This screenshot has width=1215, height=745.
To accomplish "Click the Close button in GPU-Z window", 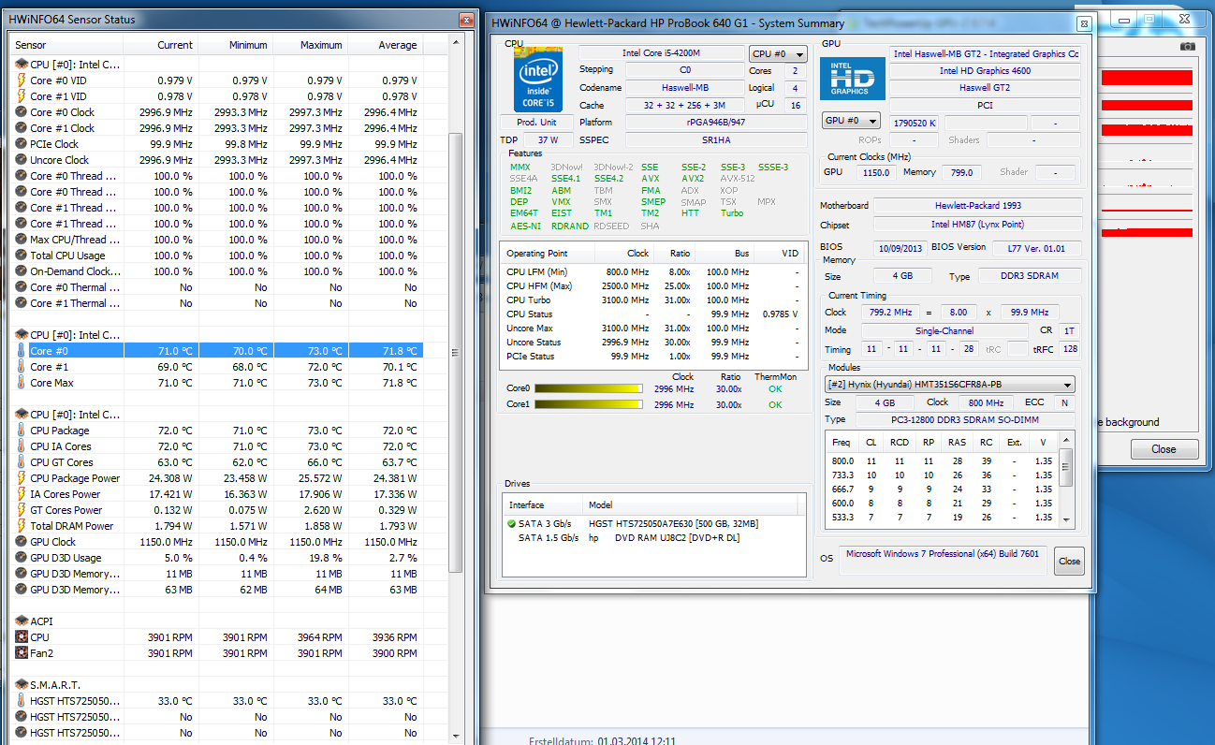I will (x=1164, y=449).
